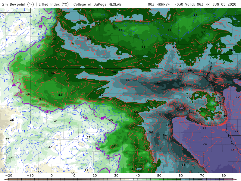Click the dewpoint value 49 on the map

pos(28,94)
